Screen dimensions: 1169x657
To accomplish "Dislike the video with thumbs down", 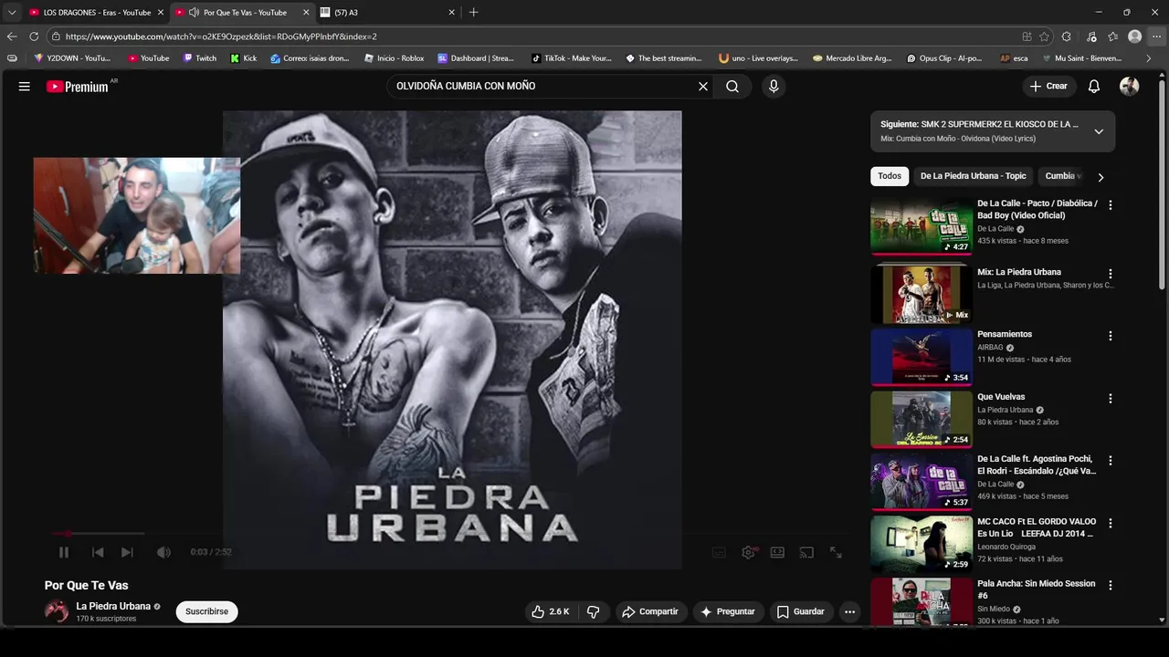I will [593, 611].
